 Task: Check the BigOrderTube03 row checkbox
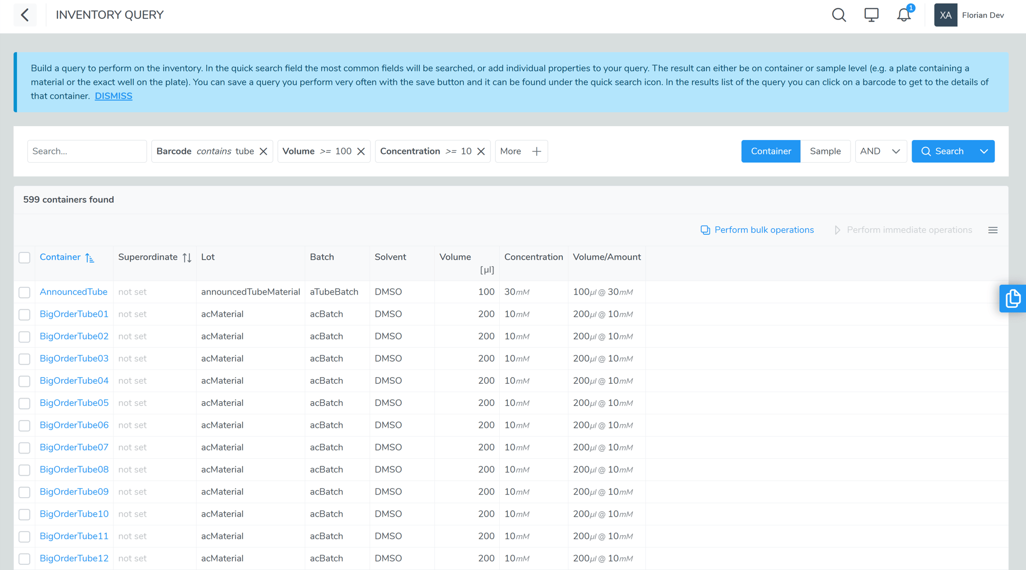(24, 359)
